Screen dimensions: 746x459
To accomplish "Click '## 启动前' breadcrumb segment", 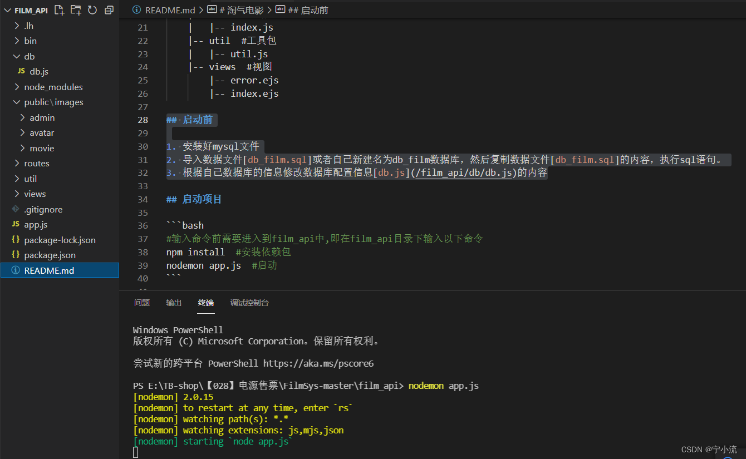I will coord(302,10).
